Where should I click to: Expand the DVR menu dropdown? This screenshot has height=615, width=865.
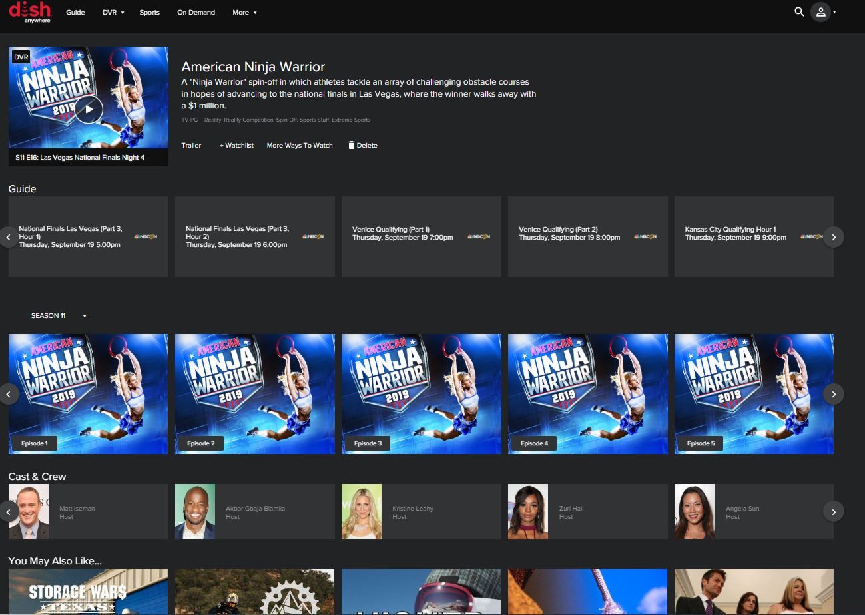click(113, 13)
